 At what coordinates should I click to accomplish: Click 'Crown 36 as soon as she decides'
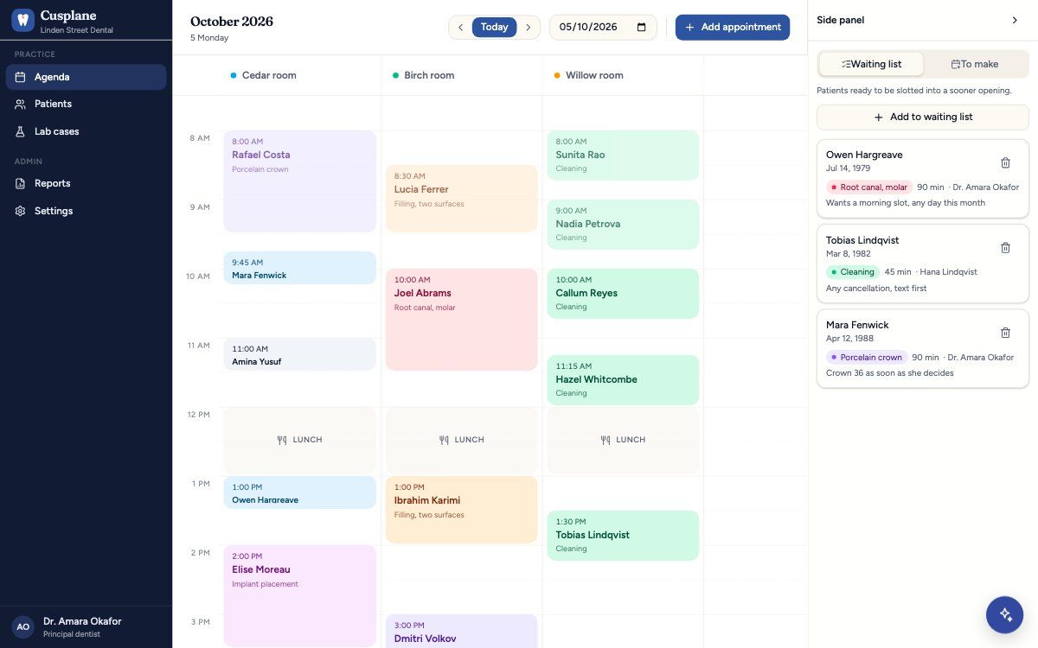(x=890, y=373)
